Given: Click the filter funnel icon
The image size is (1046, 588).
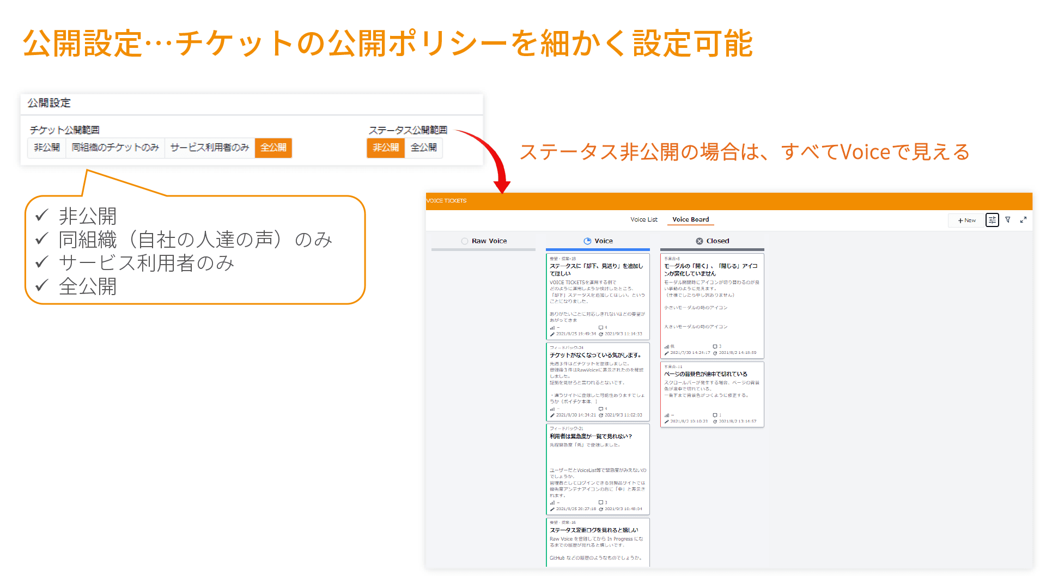Looking at the screenshot, I should (1008, 220).
